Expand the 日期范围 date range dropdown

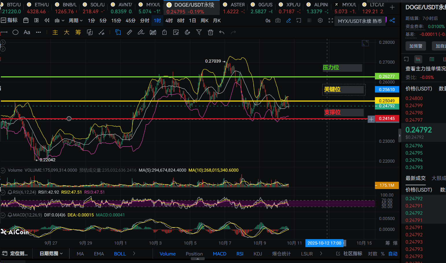click(x=51, y=253)
